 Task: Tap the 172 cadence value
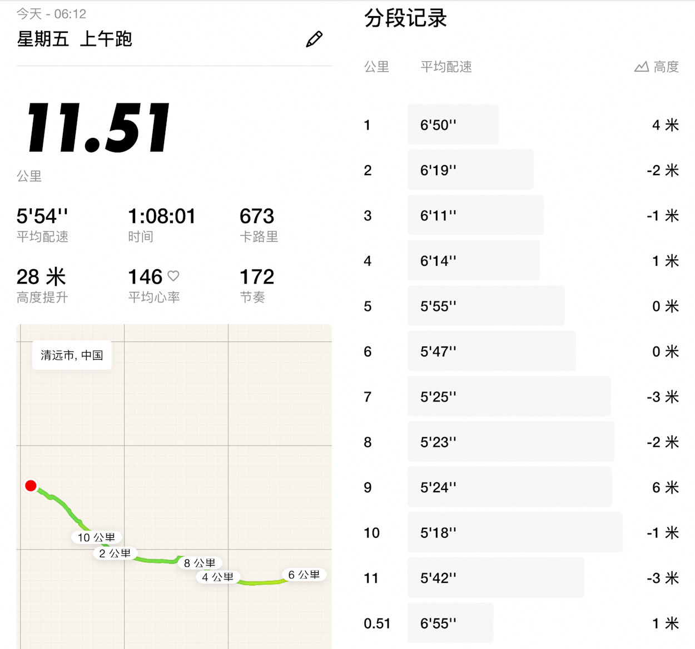257,276
